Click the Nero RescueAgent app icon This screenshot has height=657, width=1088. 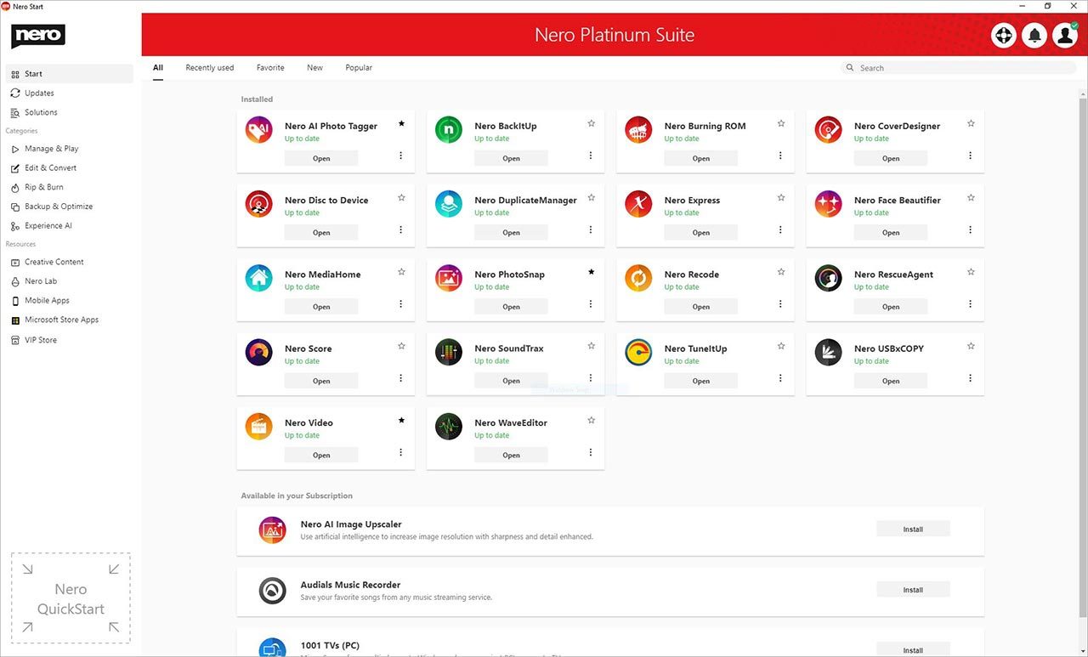829,278
